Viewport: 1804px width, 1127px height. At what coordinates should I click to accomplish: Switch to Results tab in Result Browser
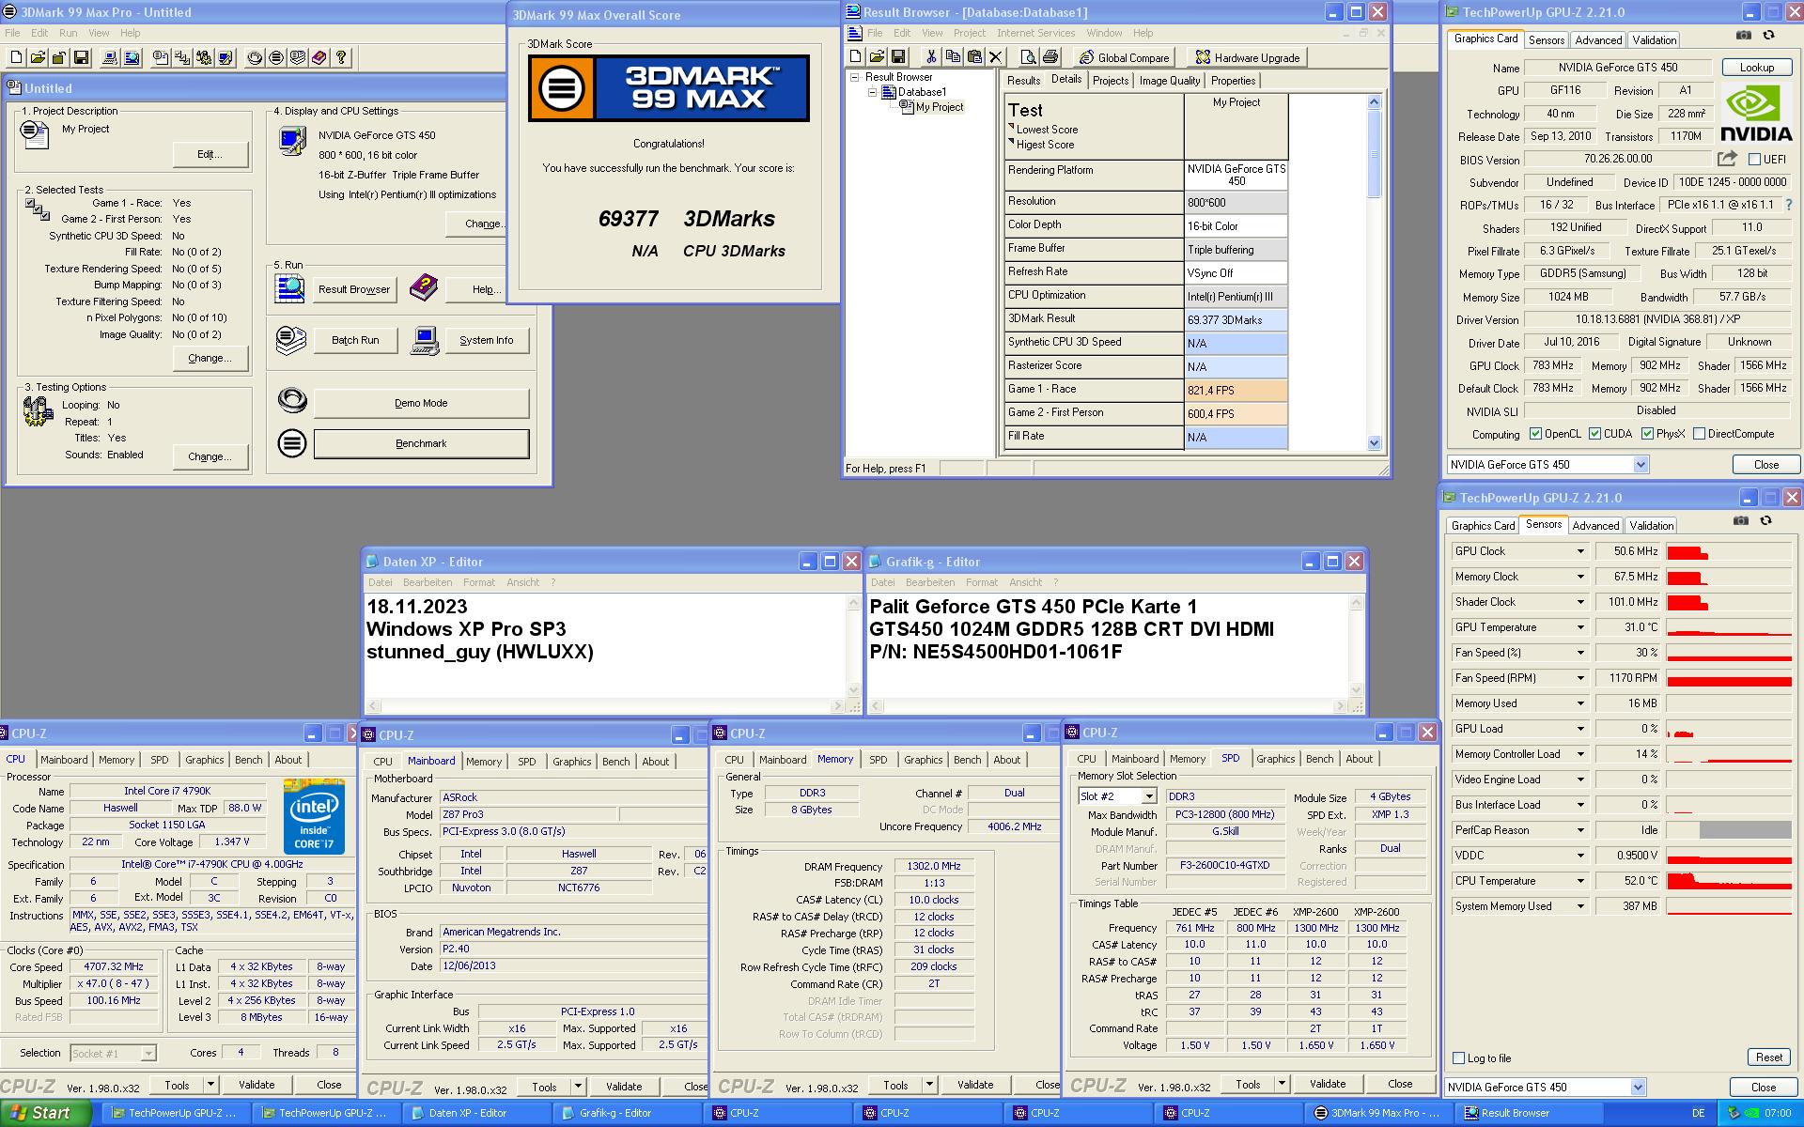(1023, 81)
